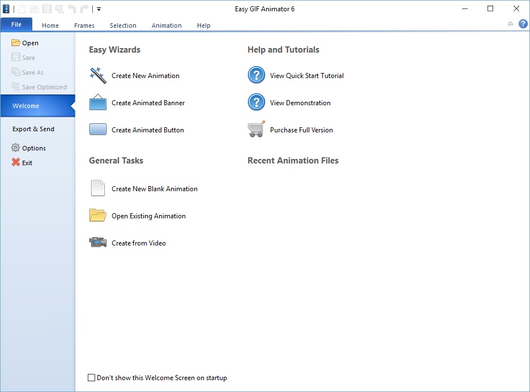The height and width of the screenshot is (392, 530).
Task: Click the Save floppy quick access icon
Action: (47, 9)
